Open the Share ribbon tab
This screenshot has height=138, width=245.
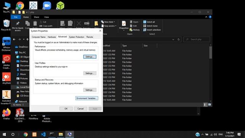(36, 17)
